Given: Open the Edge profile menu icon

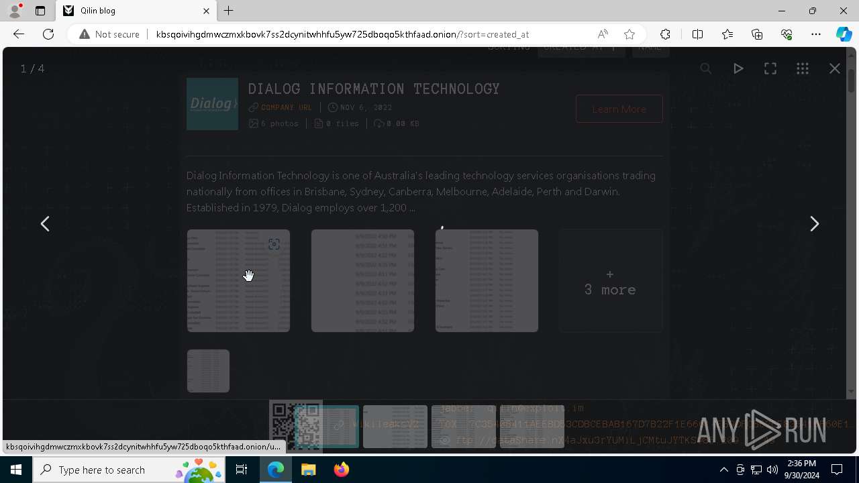Looking at the screenshot, I should (15, 11).
